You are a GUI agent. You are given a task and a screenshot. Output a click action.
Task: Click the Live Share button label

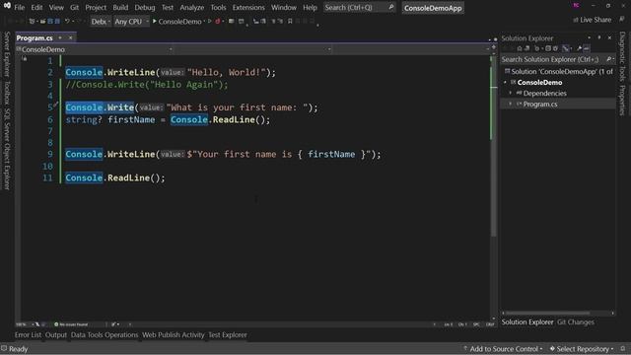pyautogui.click(x=596, y=20)
